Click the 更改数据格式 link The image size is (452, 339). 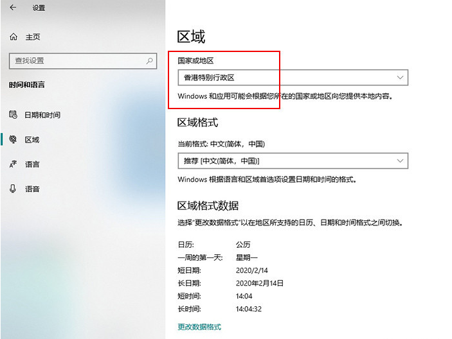[199, 327]
